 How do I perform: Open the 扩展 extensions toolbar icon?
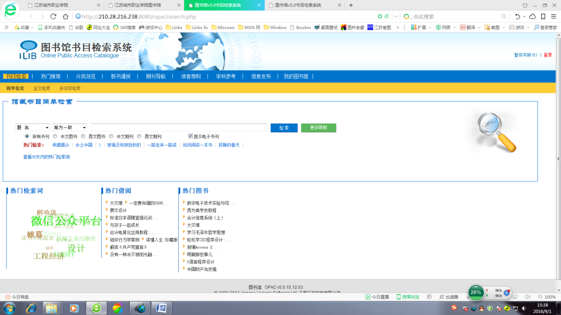click(418, 27)
